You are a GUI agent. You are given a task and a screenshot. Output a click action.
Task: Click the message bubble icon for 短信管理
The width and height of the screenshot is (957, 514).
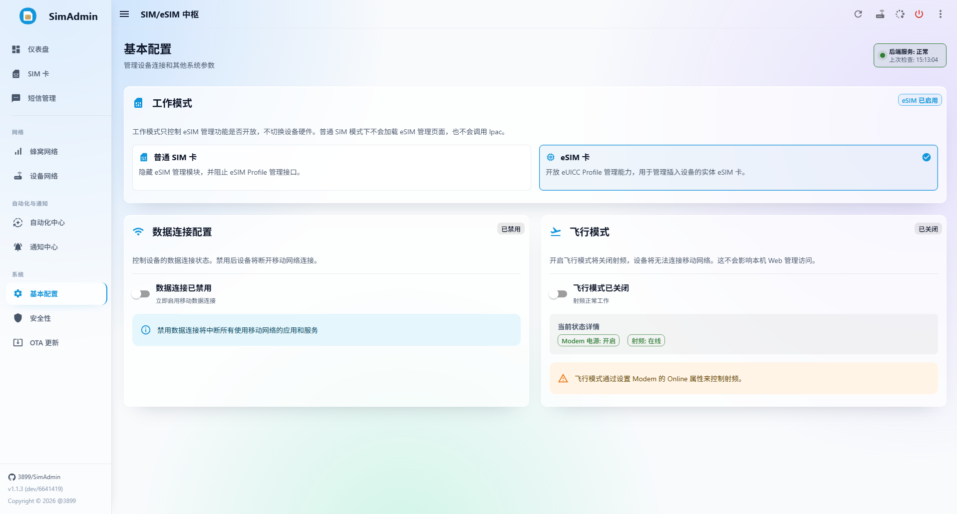pos(16,98)
